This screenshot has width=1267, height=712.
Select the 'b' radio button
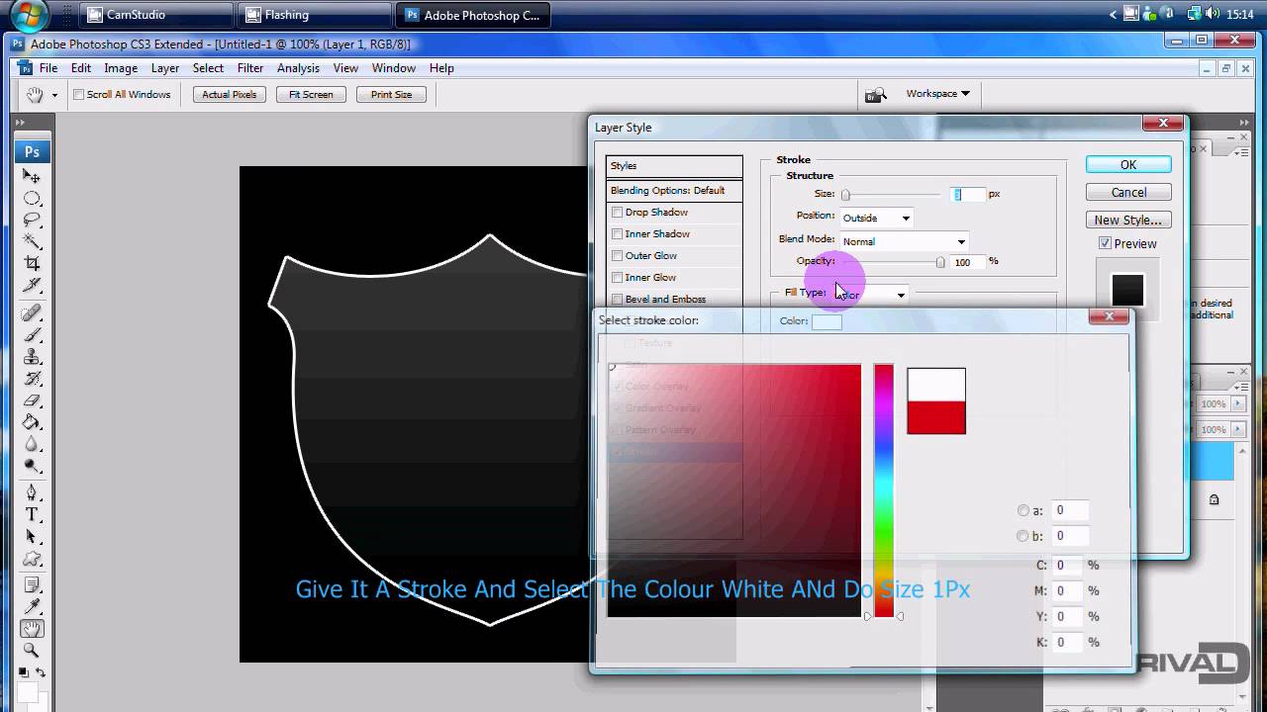point(1023,536)
